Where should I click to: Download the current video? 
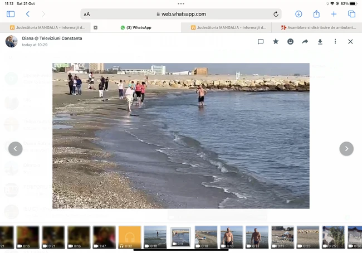[320, 41]
